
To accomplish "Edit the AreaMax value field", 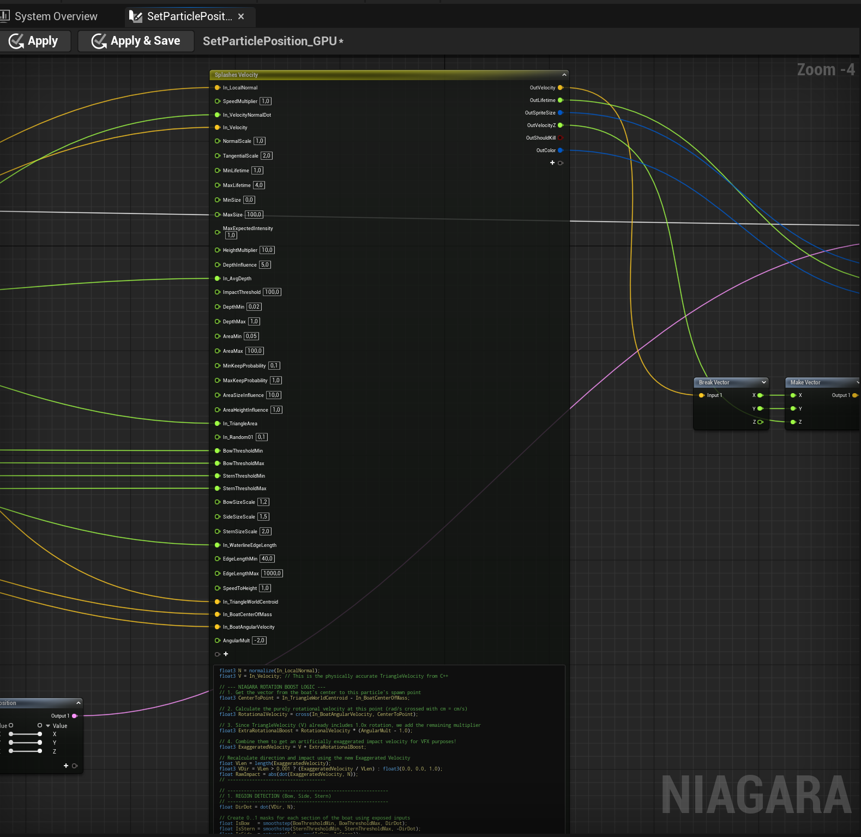I will pos(255,351).
